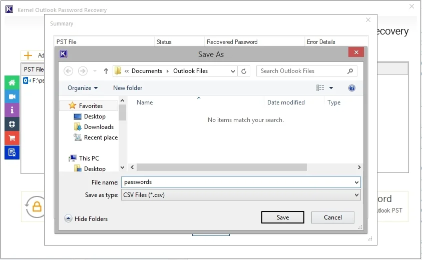Click Status column header in Summary

pyautogui.click(x=180, y=42)
